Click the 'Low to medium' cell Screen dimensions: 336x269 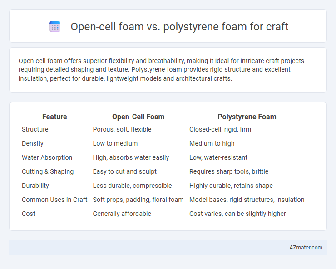pyautogui.click(x=115, y=143)
